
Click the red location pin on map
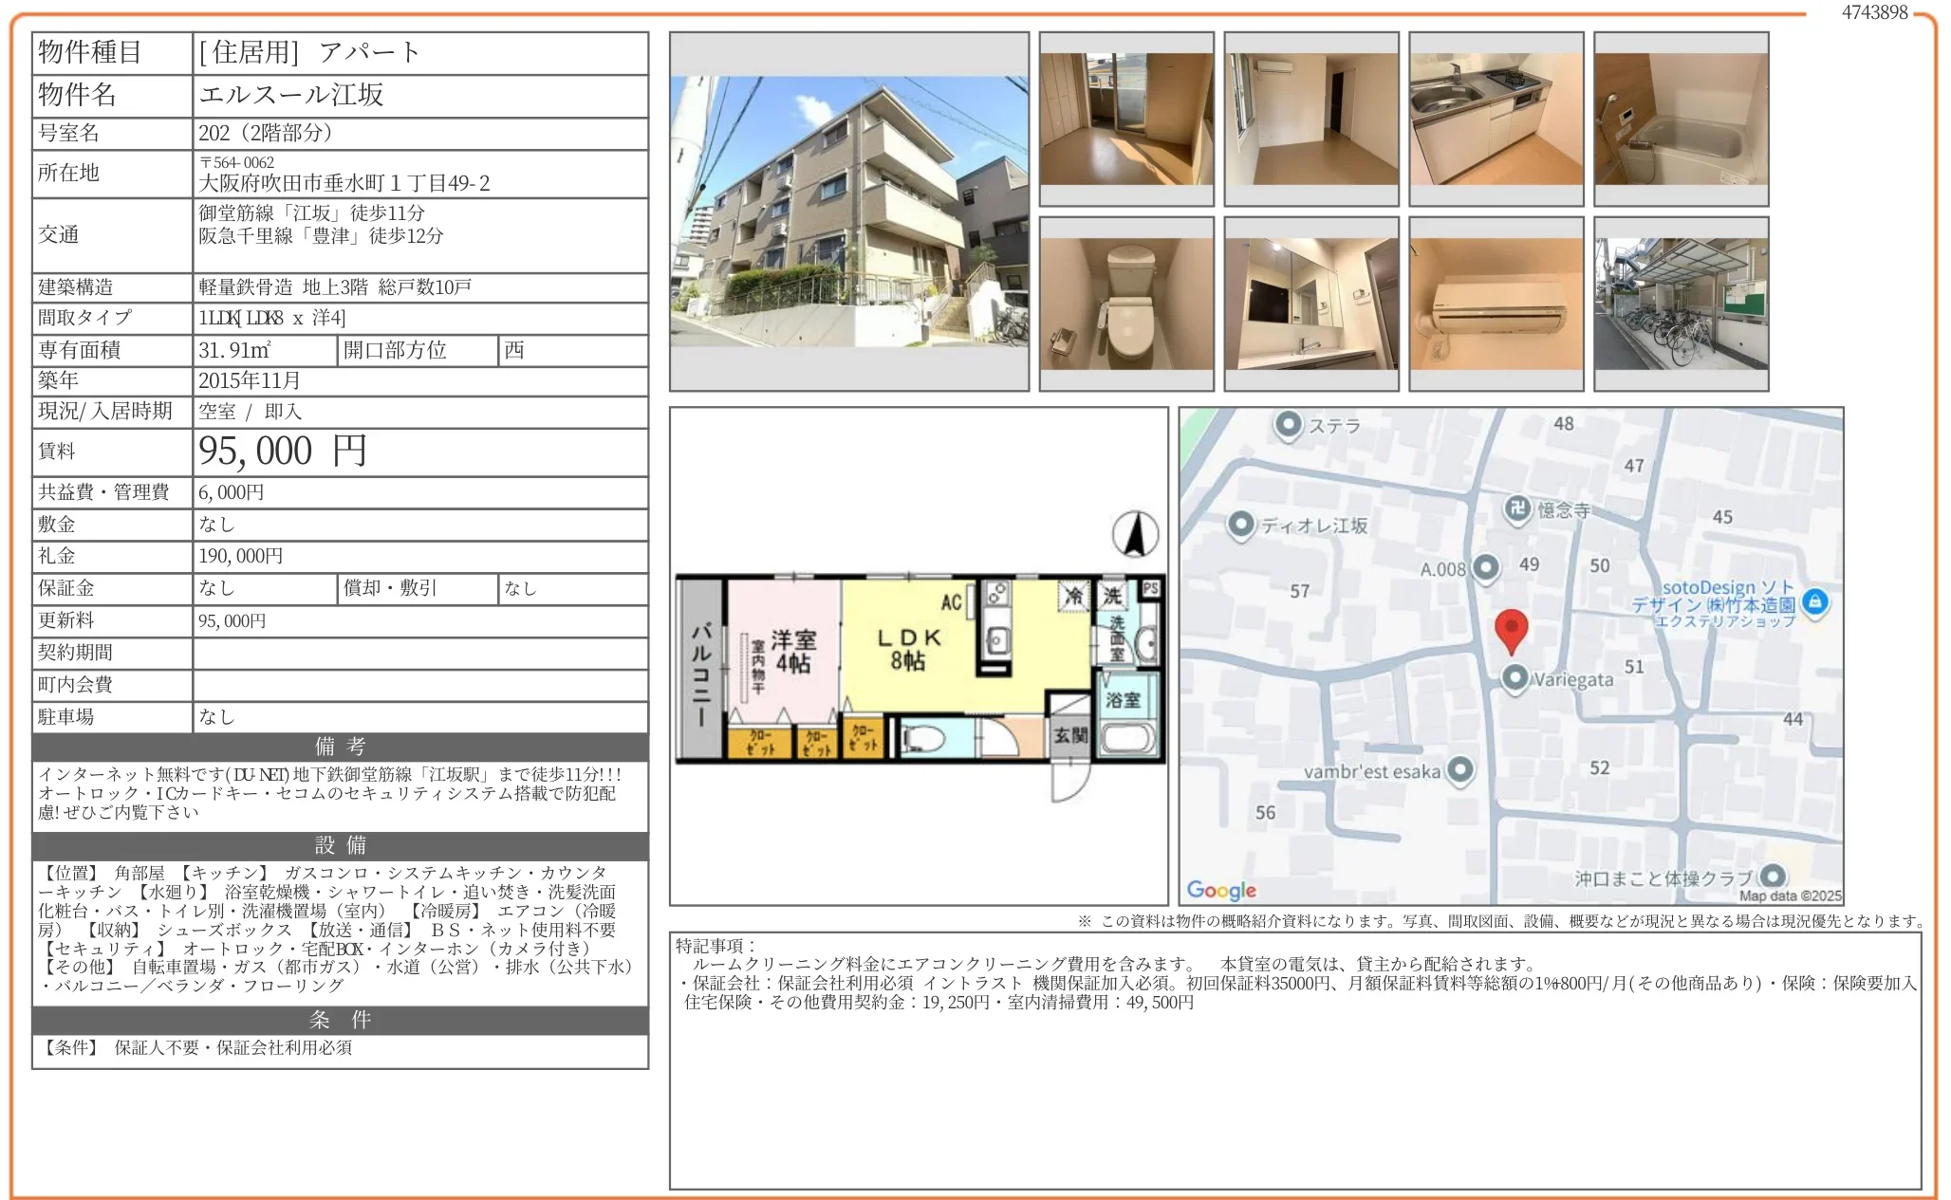click(1511, 629)
